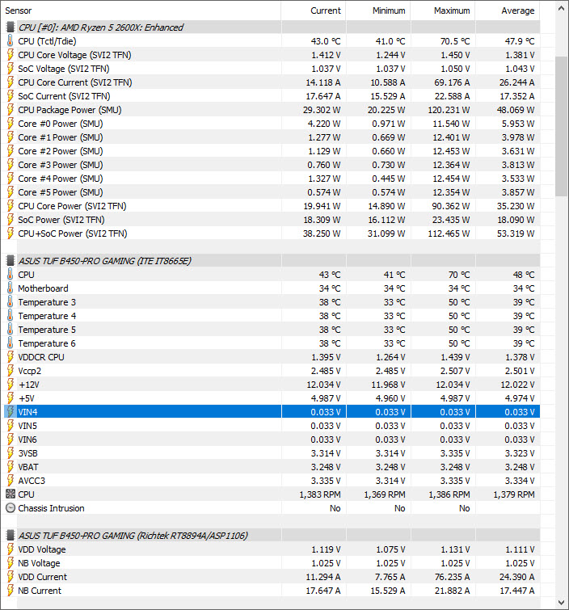Click the CPU Core Voltage lightning icon
Image resolution: width=569 pixels, height=610 pixels.
point(11,55)
